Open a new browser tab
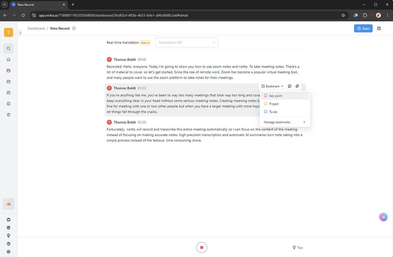This screenshot has height=257, width=393. click(x=73, y=4)
